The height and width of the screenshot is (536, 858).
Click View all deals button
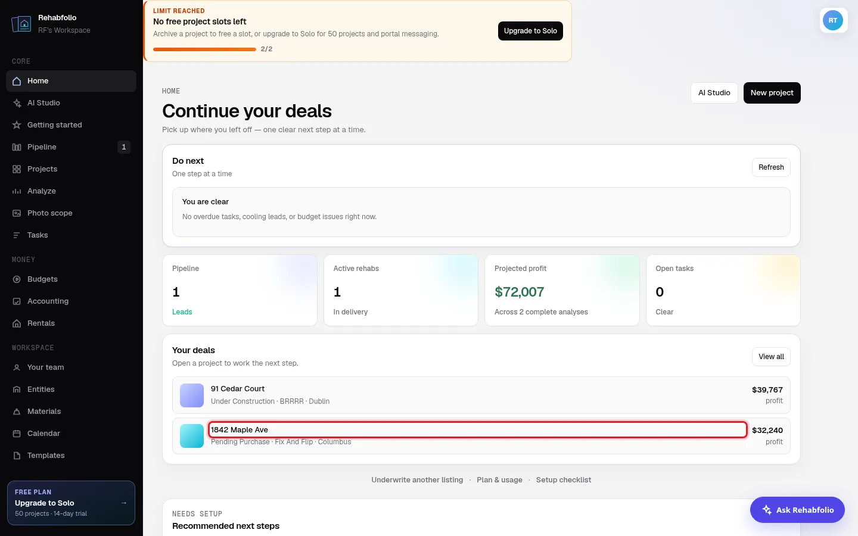(771, 357)
